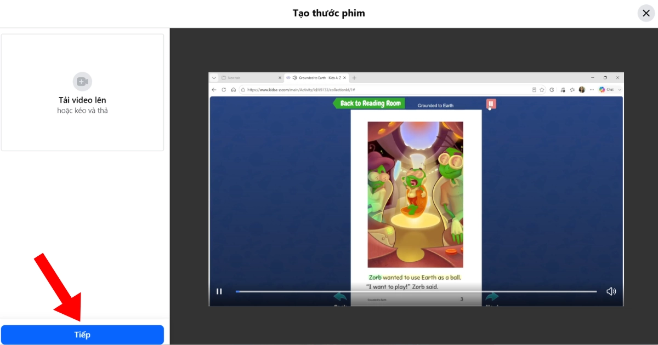Click the New tab browser tab in video
The image size is (658, 345).
pyautogui.click(x=251, y=78)
